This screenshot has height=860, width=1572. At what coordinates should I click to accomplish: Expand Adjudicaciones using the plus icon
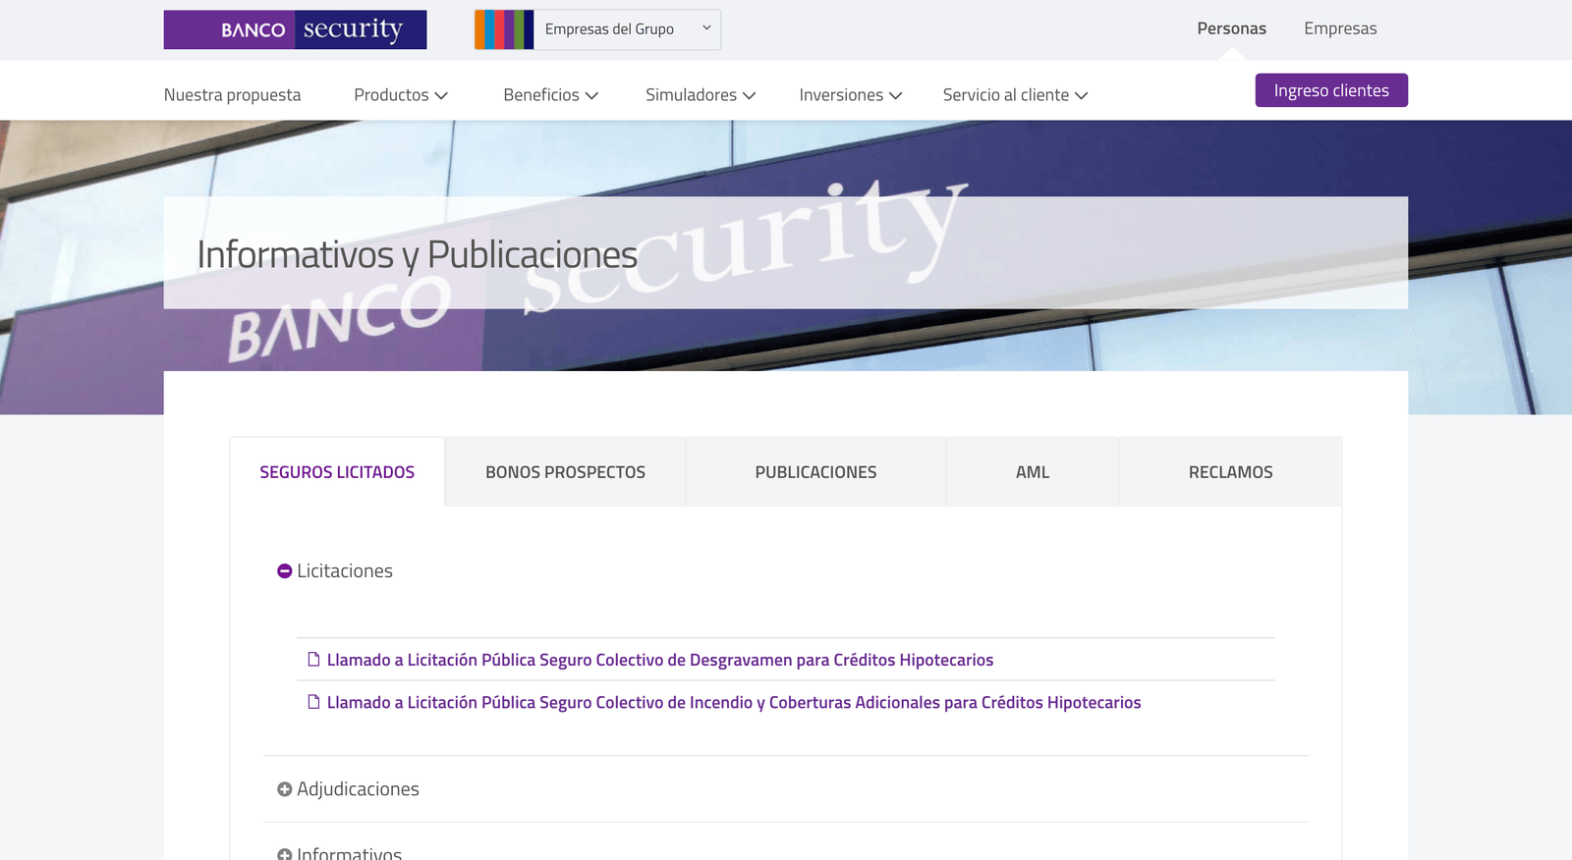(285, 789)
